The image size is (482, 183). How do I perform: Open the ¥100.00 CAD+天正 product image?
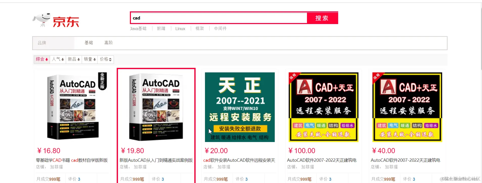pyautogui.click(x=323, y=107)
